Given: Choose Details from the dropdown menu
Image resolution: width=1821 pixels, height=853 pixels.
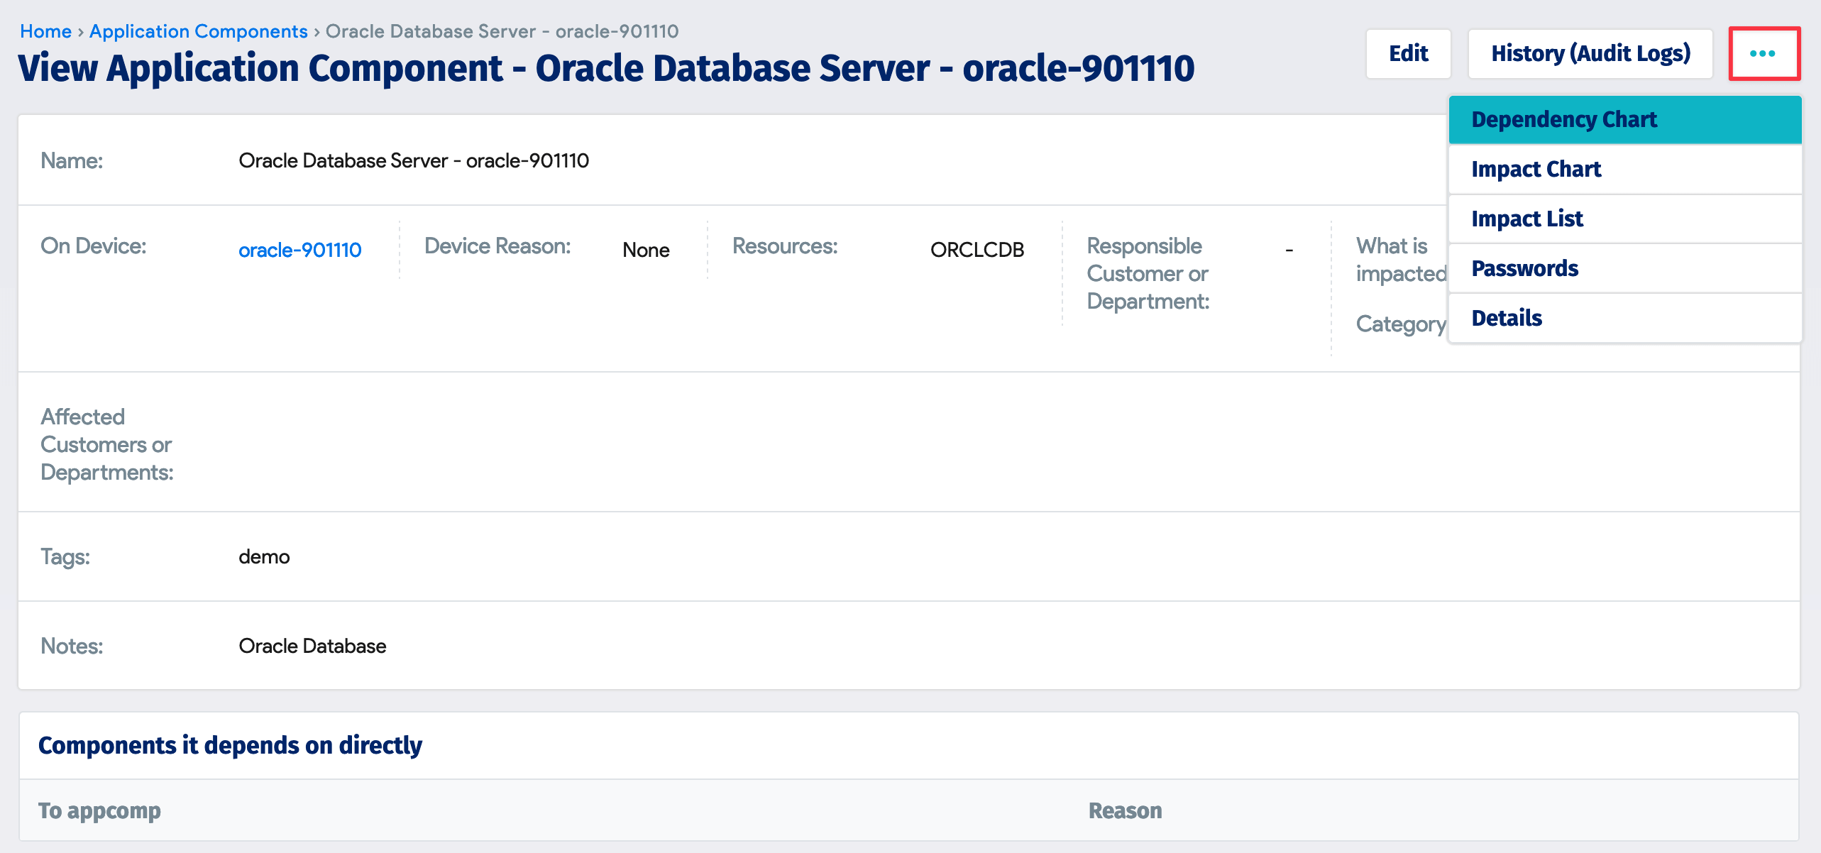Looking at the screenshot, I should pos(1506,318).
